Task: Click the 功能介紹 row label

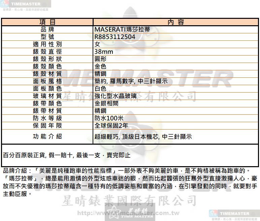Action: [x=47, y=137]
